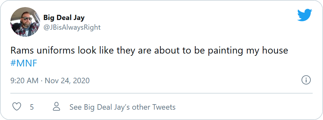
Task: Open the @JBisAlwaysRight handle link
Action: click(72, 27)
